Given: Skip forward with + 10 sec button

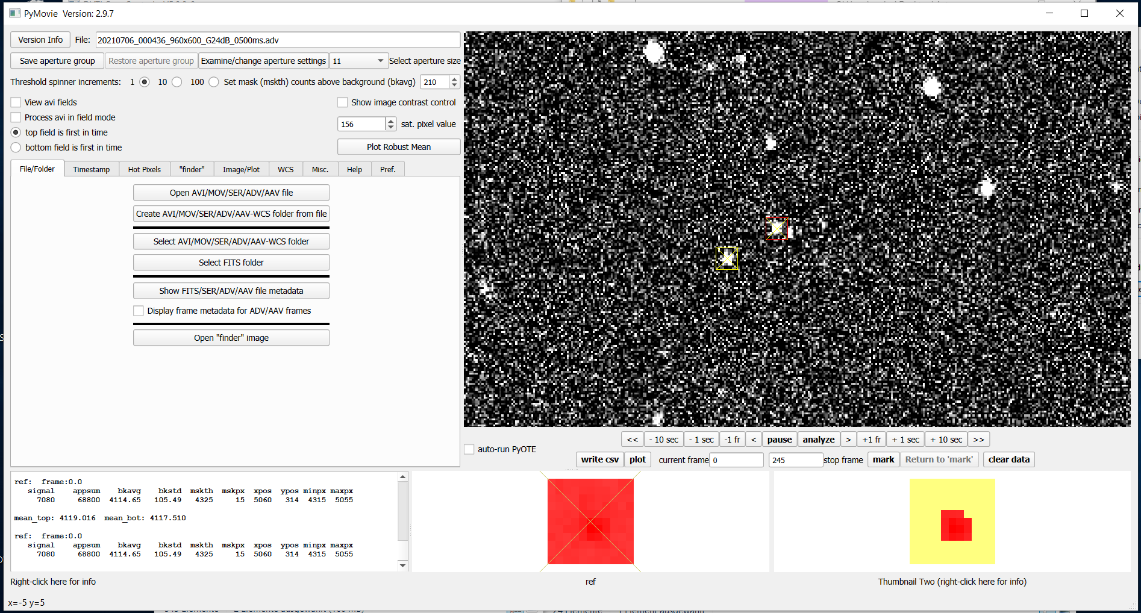Looking at the screenshot, I should click(x=946, y=440).
